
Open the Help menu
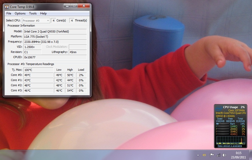[44, 13]
